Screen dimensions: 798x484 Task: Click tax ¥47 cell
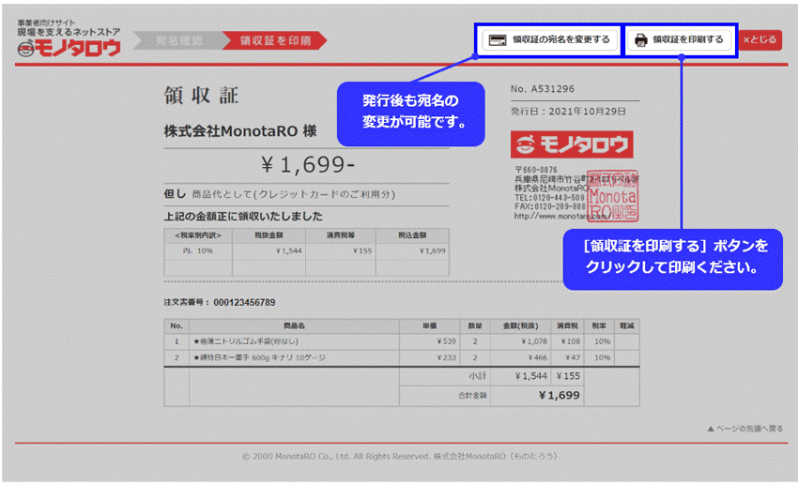pos(567,358)
